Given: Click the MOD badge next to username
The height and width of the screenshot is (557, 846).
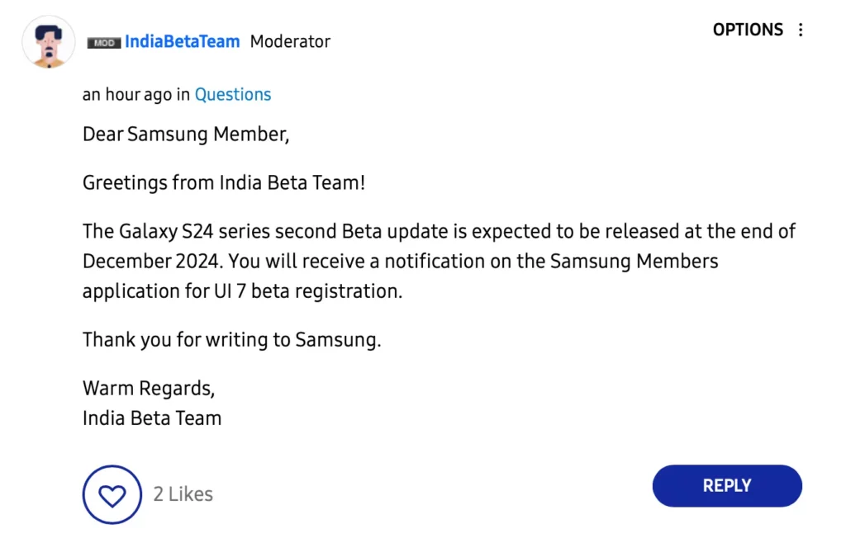Looking at the screenshot, I should [x=103, y=43].
